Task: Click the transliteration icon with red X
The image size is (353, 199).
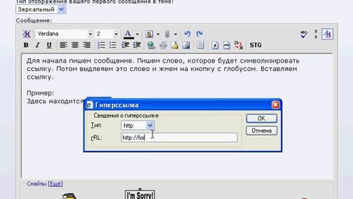Action: click(x=238, y=45)
